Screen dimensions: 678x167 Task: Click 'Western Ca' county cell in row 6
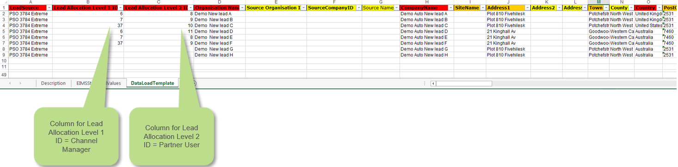point(622,37)
